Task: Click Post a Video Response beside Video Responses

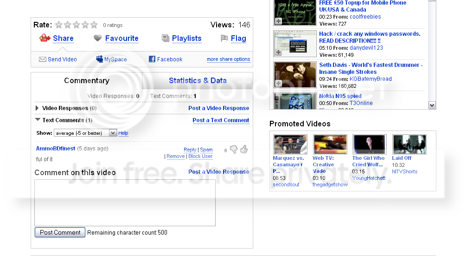Action: coord(218,108)
